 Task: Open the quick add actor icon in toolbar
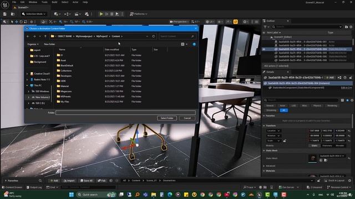pos(57,14)
